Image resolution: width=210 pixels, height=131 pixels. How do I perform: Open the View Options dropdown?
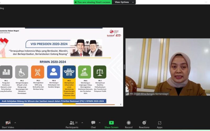click(124, 2)
